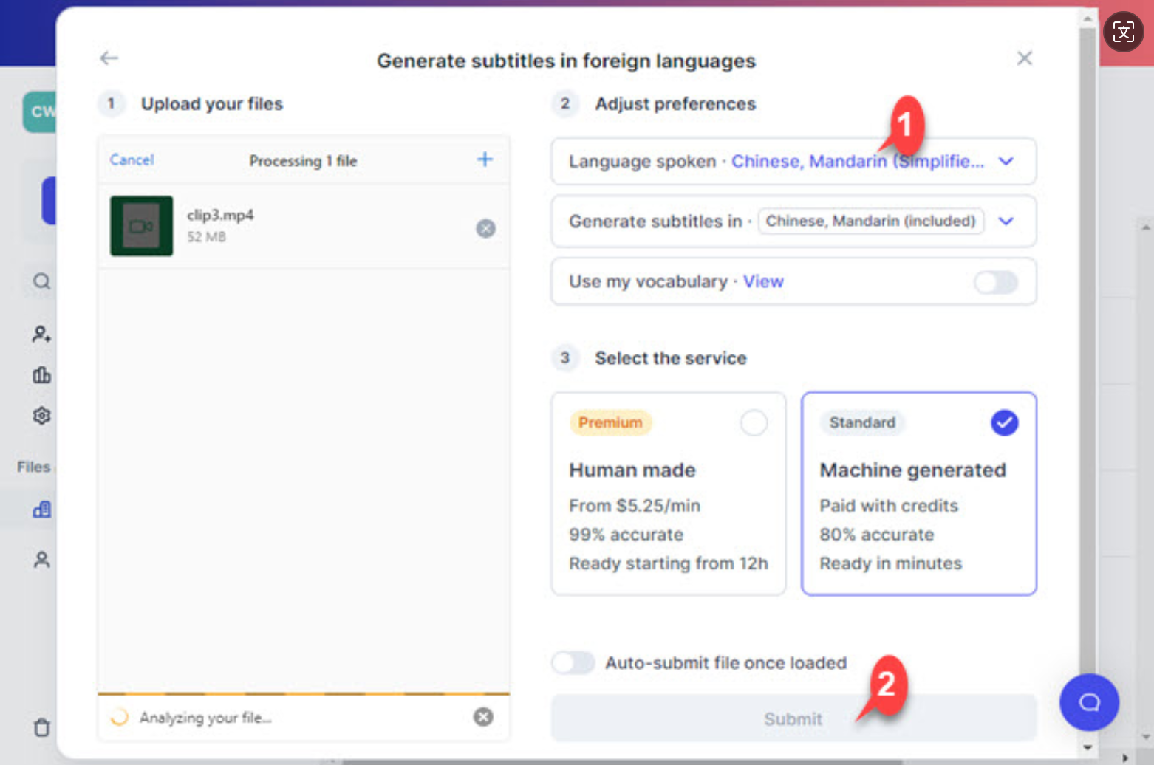The height and width of the screenshot is (765, 1154).
Task: Click the invite member sidebar icon
Action: click(41, 335)
